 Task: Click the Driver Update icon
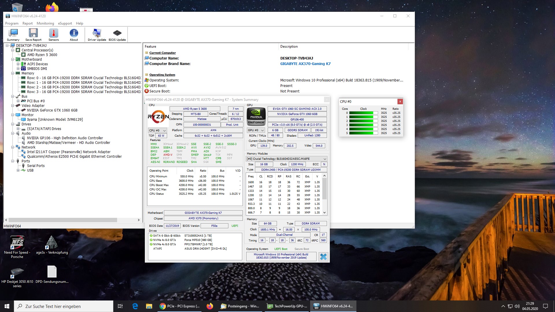point(97,35)
